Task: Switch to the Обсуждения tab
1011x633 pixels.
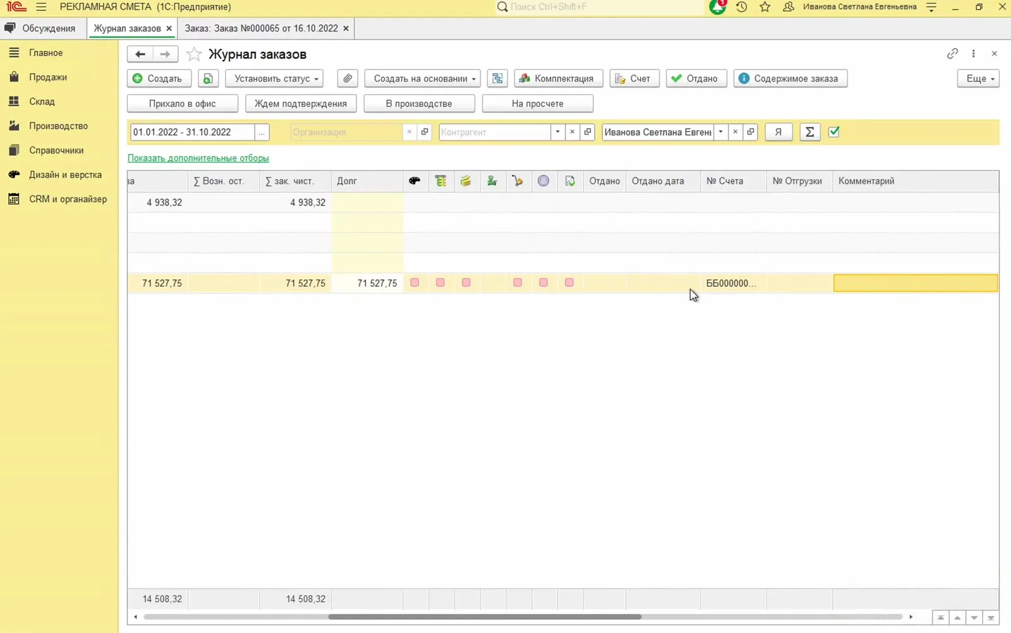Action: 40,28
